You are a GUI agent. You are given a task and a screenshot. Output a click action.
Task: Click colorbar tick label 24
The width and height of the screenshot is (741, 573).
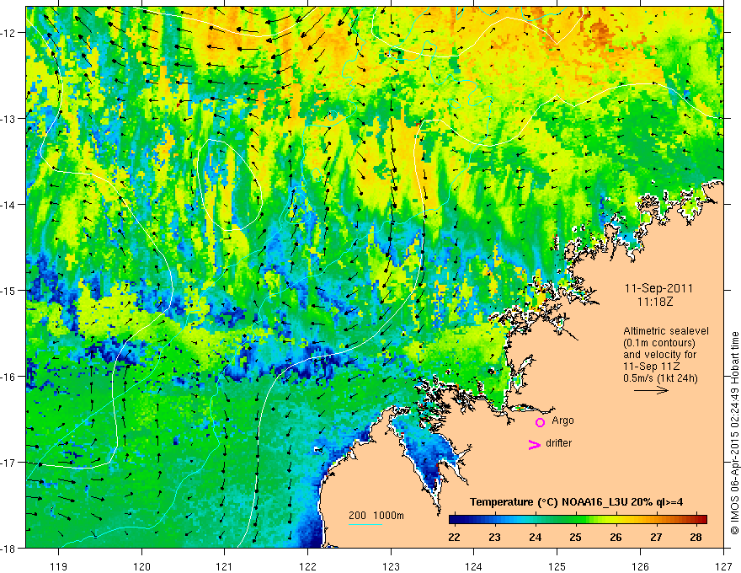click(535, 537)
